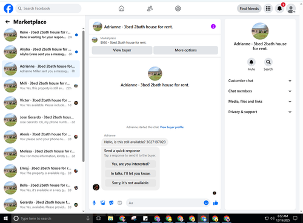303x223 pixels.
Task: Attach a photo using the image icon
Action: (x=103, y=203)
